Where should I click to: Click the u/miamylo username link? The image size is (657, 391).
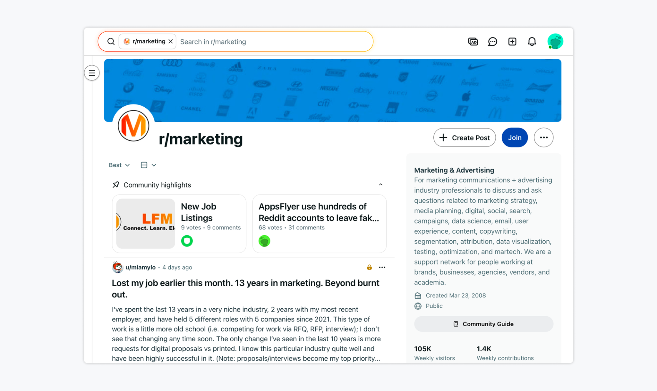tap(141, 267)
